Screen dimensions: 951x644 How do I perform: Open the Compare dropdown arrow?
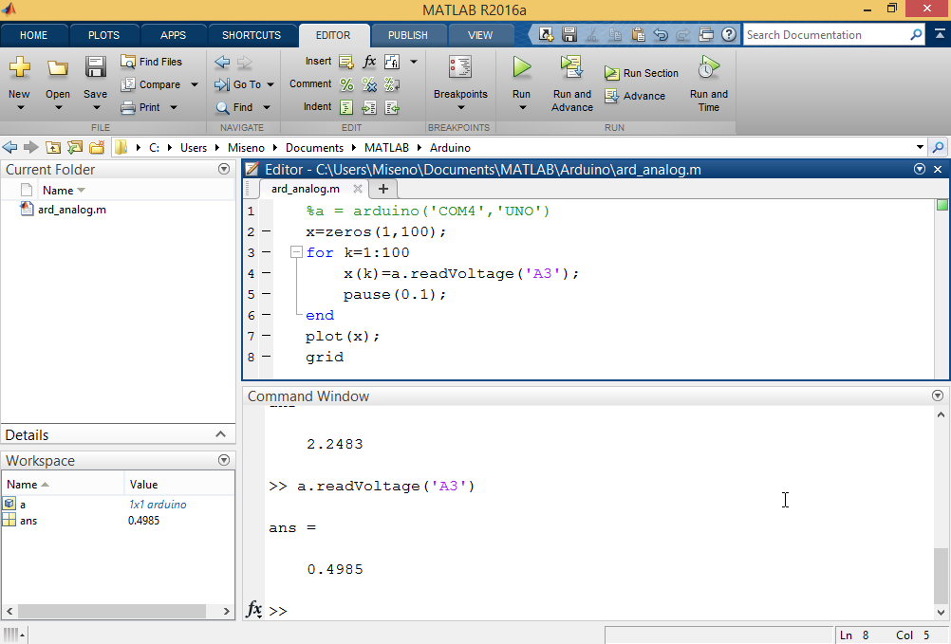(x=194, y=84)
